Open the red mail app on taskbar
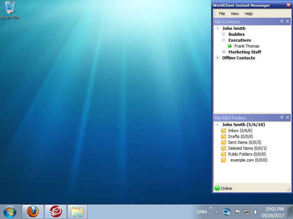The height and width of the screenshot is (219, 293). 56,212
